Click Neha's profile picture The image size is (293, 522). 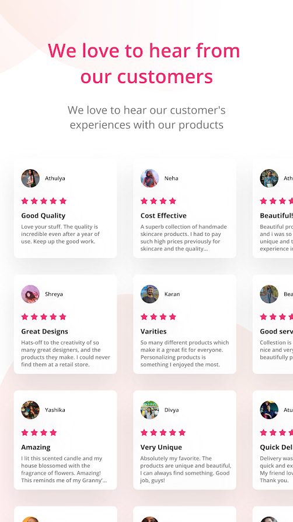click(149, 178)
